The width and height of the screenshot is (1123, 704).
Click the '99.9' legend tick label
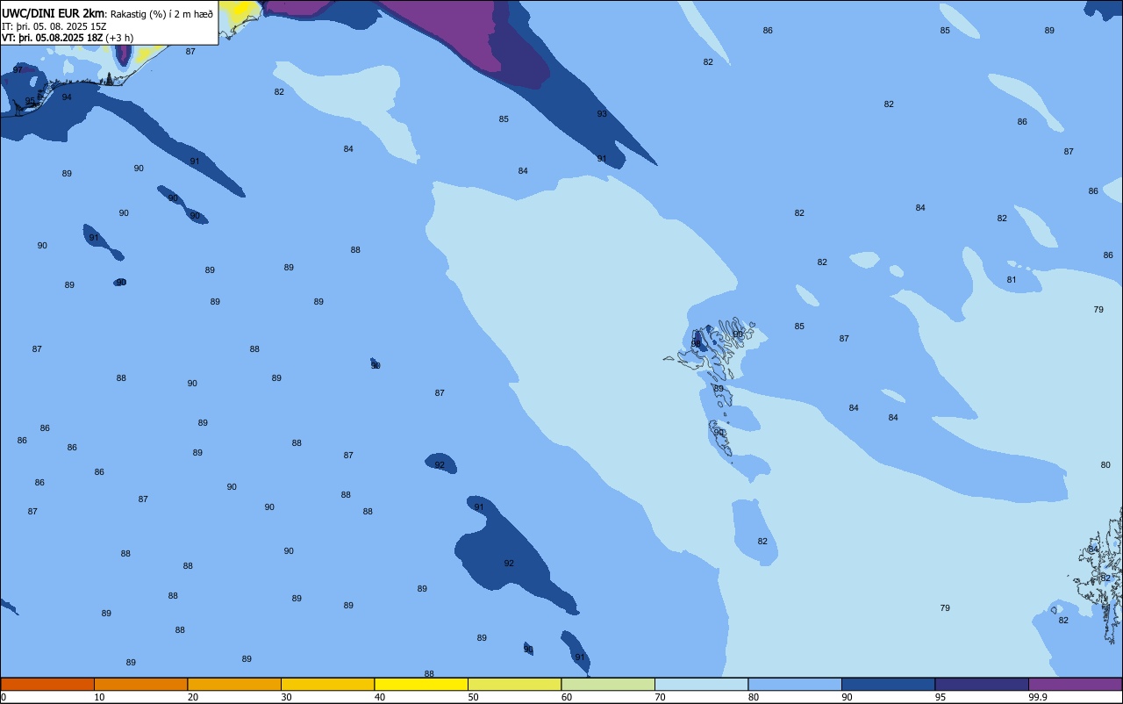point(1038,697)
